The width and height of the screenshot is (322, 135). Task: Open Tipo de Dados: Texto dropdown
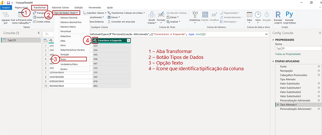click(66, 13)
